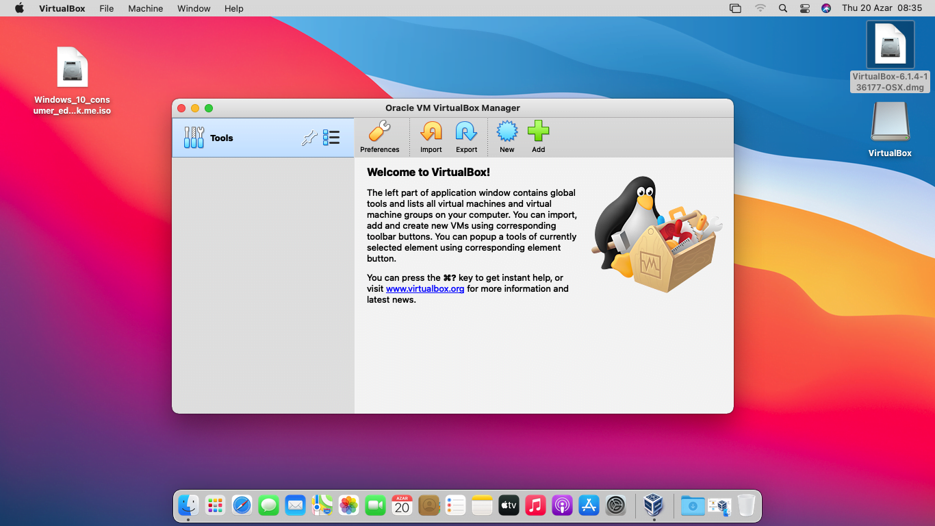Viewport: 935px width, 526px height.
Task: Open Music from the Dock
Action: pos(535,505)
